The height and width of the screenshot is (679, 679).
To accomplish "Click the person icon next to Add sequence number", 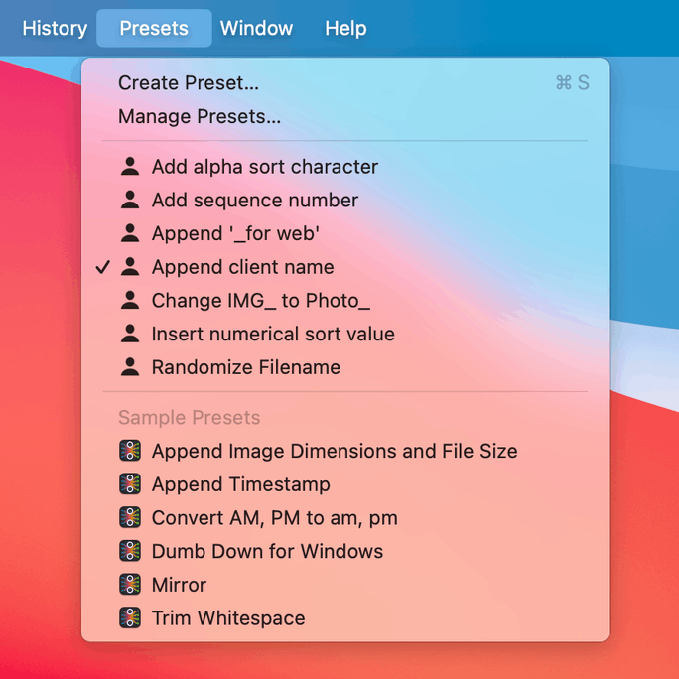I will tap(130, 201).
